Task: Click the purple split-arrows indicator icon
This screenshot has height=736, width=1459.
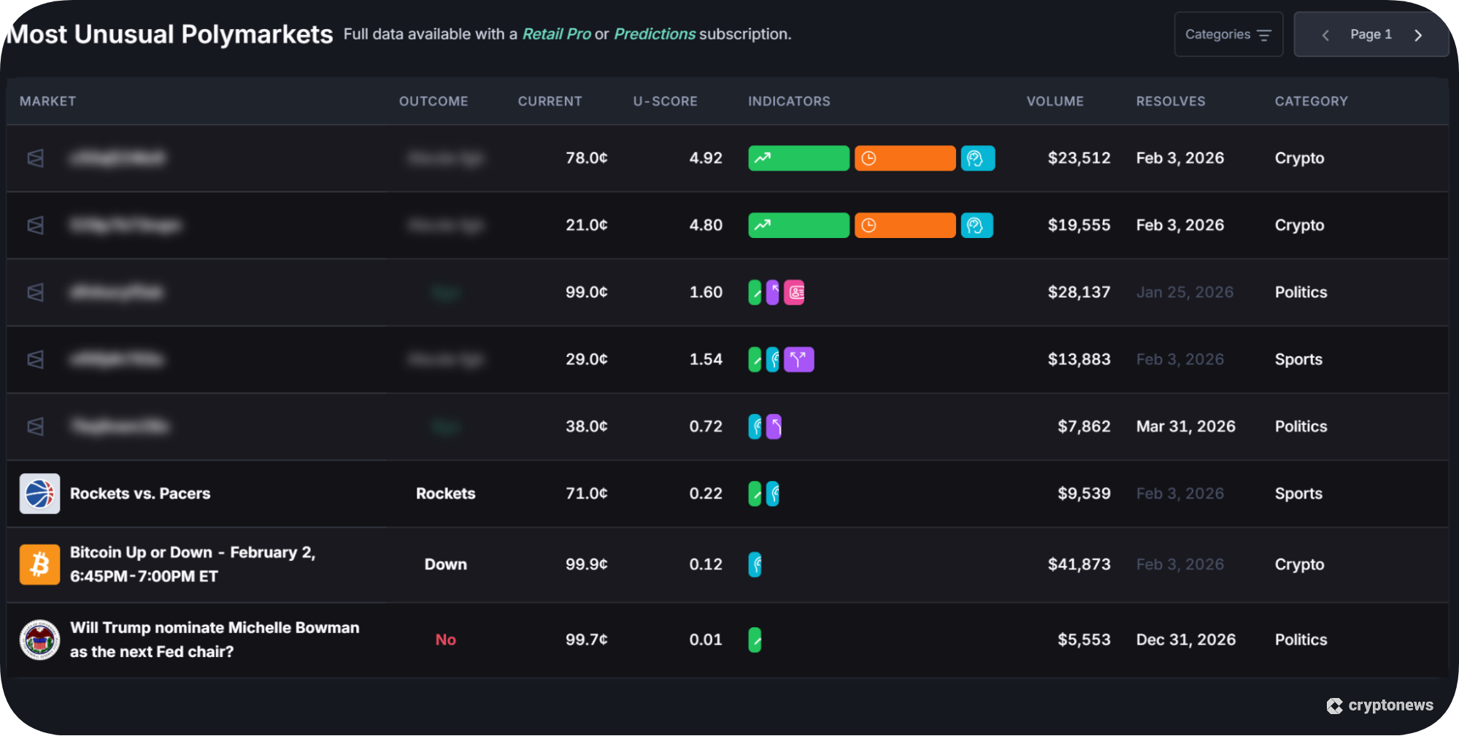Action: click(798, 359)
